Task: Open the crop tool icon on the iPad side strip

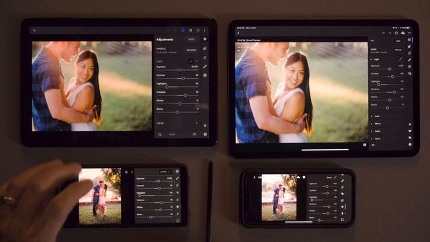Action: (410, 53)
